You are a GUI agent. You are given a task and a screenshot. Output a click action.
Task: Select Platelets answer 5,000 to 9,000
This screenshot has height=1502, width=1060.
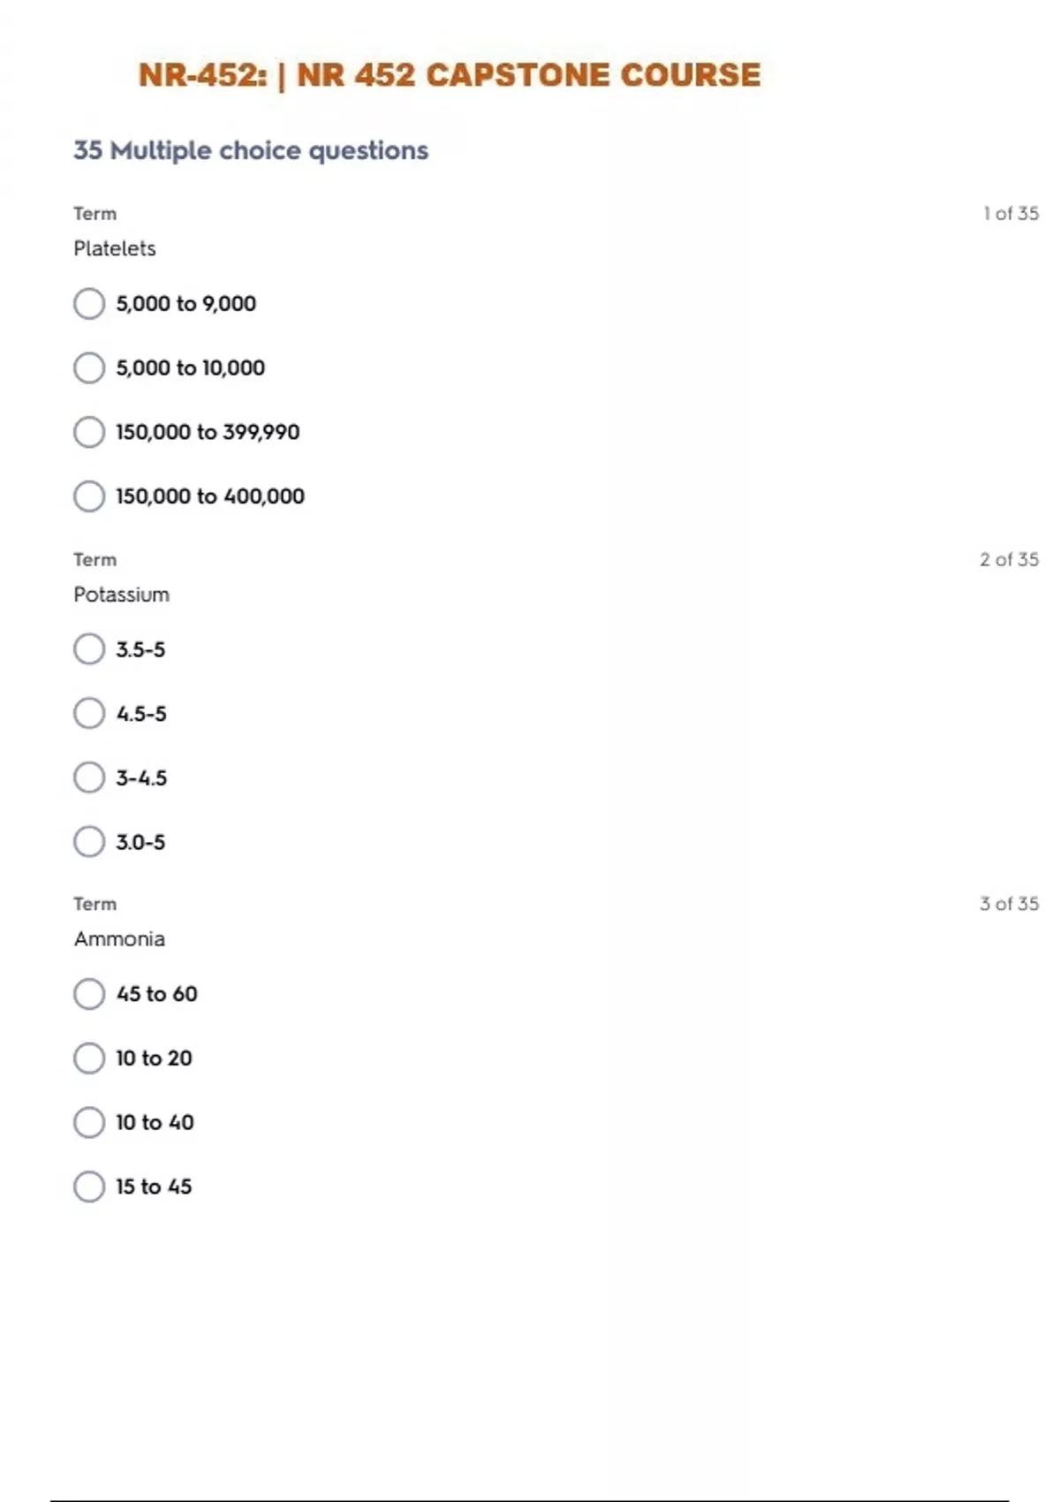point(89,304)
